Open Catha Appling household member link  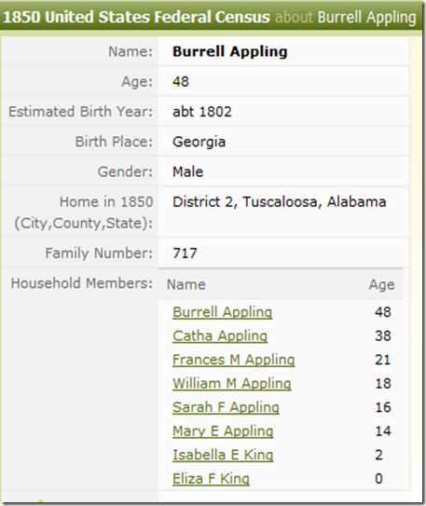220,335
